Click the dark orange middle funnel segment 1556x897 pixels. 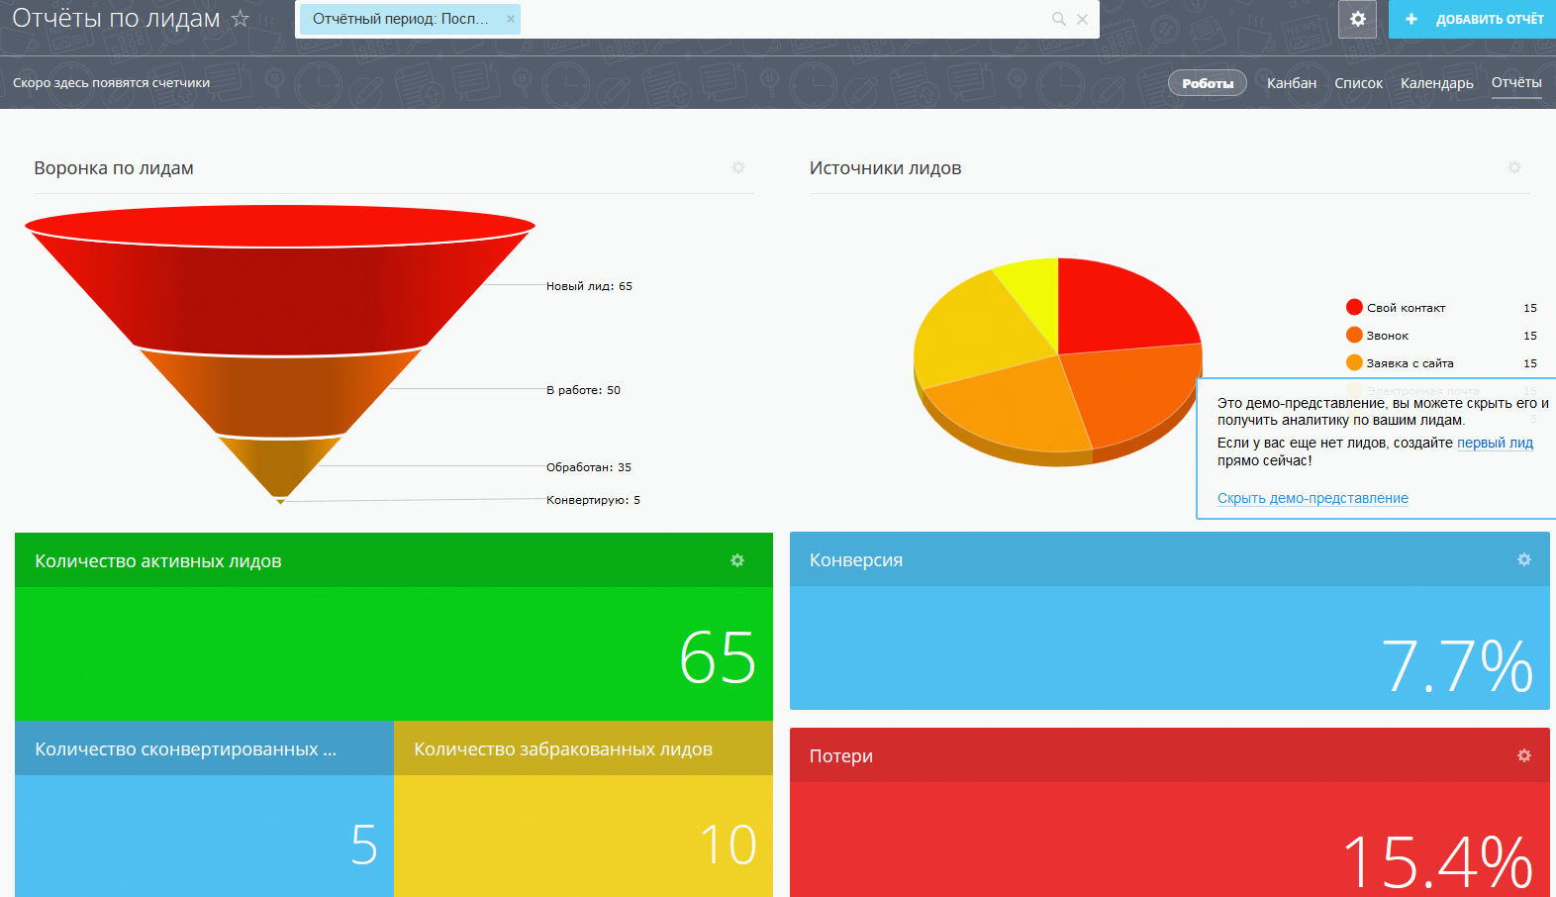[x=280, y=391]
